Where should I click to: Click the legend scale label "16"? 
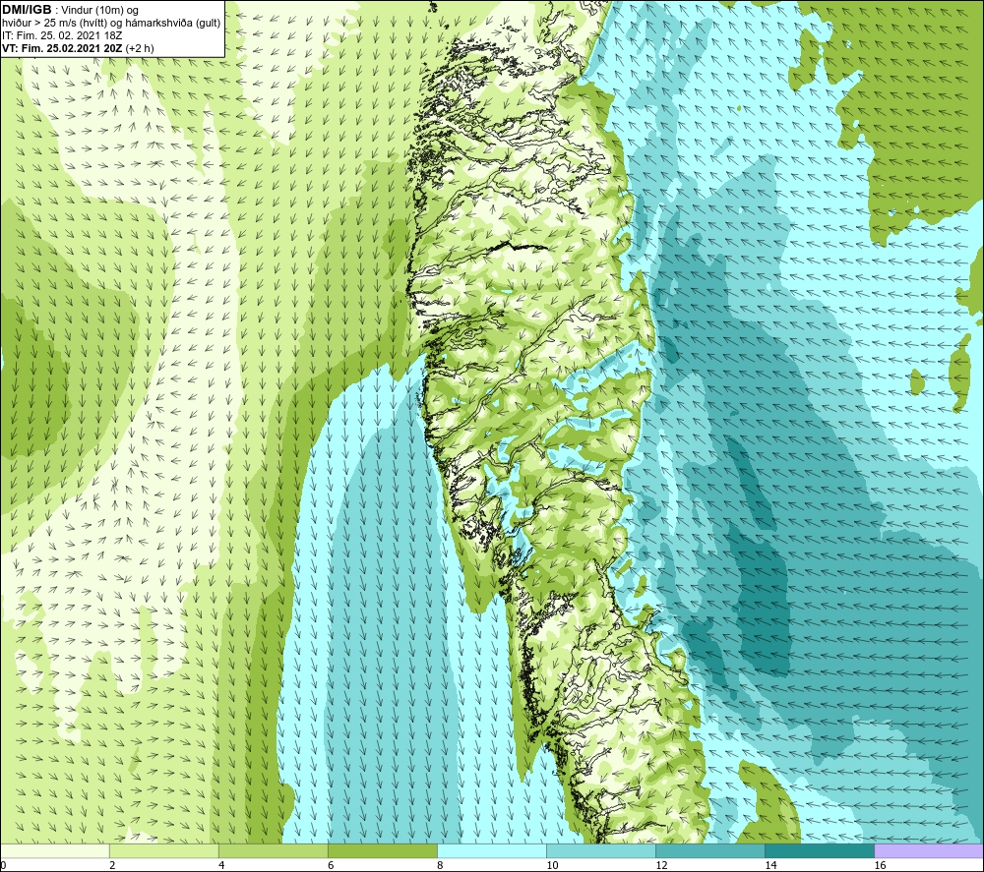click(x=880, y=866)
